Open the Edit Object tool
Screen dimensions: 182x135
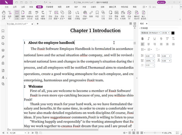(x=23, y=15)
